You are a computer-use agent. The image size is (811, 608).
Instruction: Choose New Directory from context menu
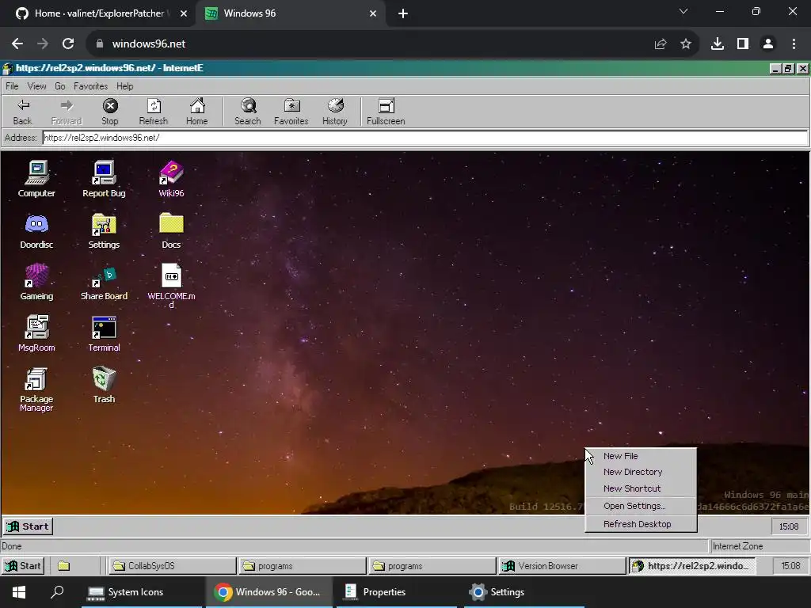[641, 472]
